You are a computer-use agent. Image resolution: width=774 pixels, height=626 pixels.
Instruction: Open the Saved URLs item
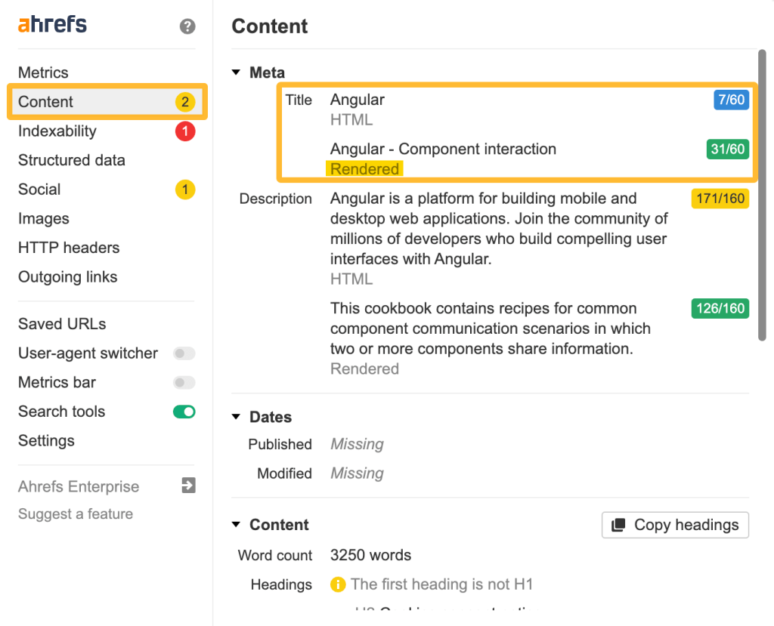coord(62,324)
